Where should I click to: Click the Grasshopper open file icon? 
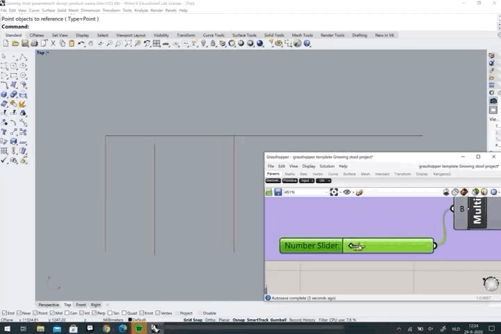(x=269, y=192)
